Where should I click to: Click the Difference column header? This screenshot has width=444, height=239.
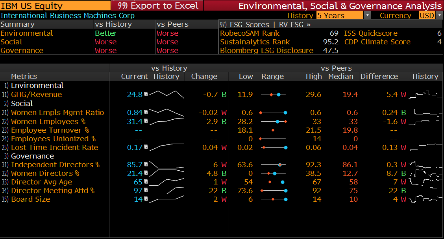[x=379, y=76]
